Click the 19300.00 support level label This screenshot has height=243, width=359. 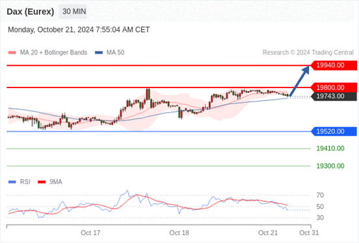point(330,166)
